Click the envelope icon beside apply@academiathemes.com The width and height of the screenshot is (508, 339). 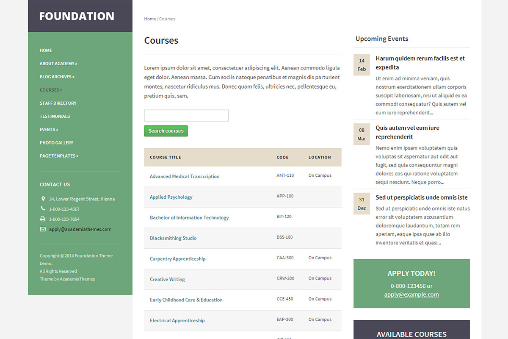pyautogui.click(x=43, y=229)
